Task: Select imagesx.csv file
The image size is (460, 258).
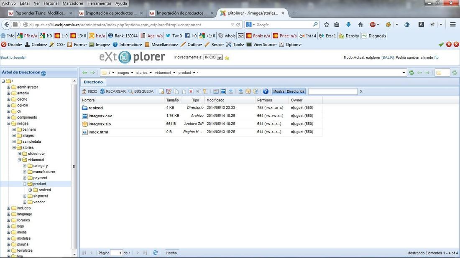Action: click(100, 116)
